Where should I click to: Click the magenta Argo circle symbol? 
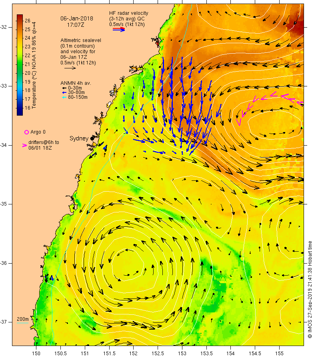[x=26, y=132]
